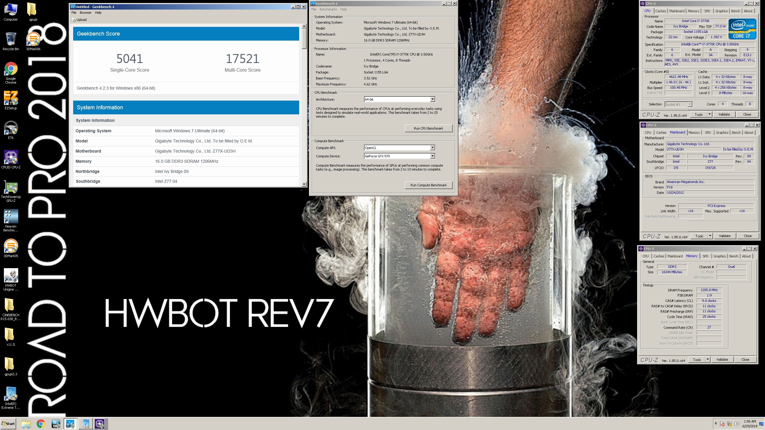Select the CPUID CPU-Z desktop shortcut
This screenshot has height=430, width=765.
(11, 159)
